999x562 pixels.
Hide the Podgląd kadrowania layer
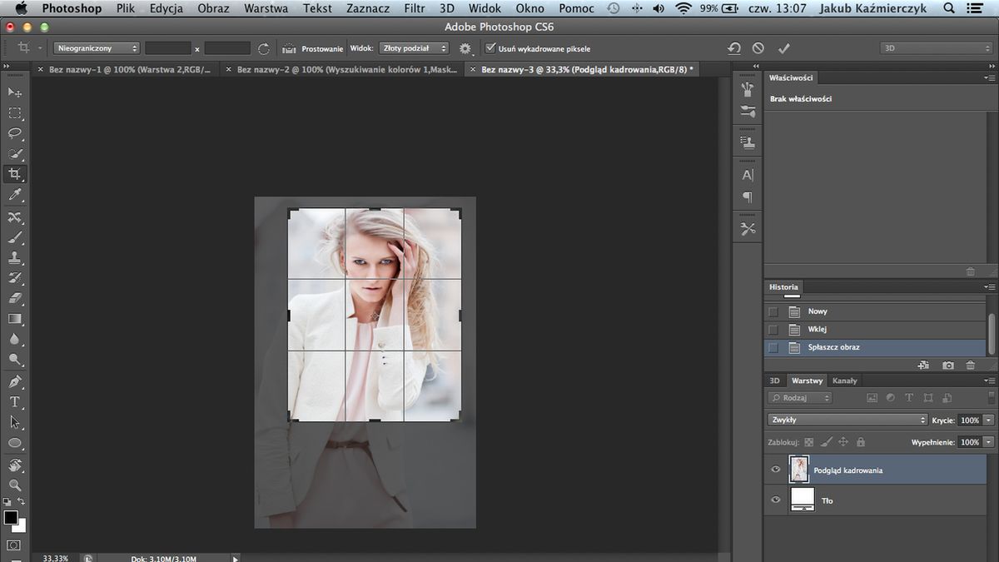pyautogui.click(x=775, y=469)
